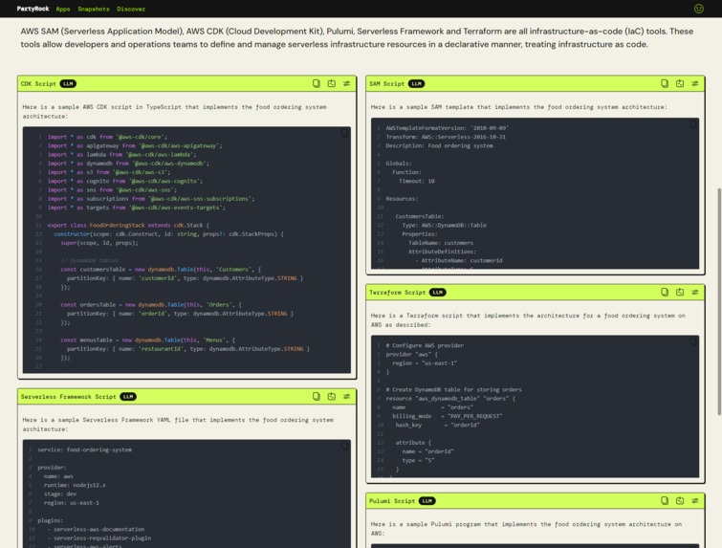Image resolution: width=722 pixels, height=548 pixels.
Task: Regenerate the CDK Script widget
Action: (x=332, y=83)
